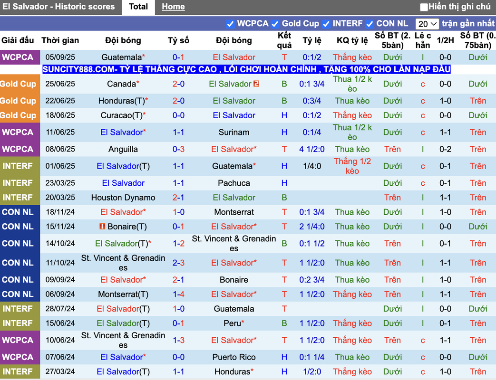Click red card icon next to El Salvador vs Canada
The image size is (496, 380).
(x=256, y=84)
